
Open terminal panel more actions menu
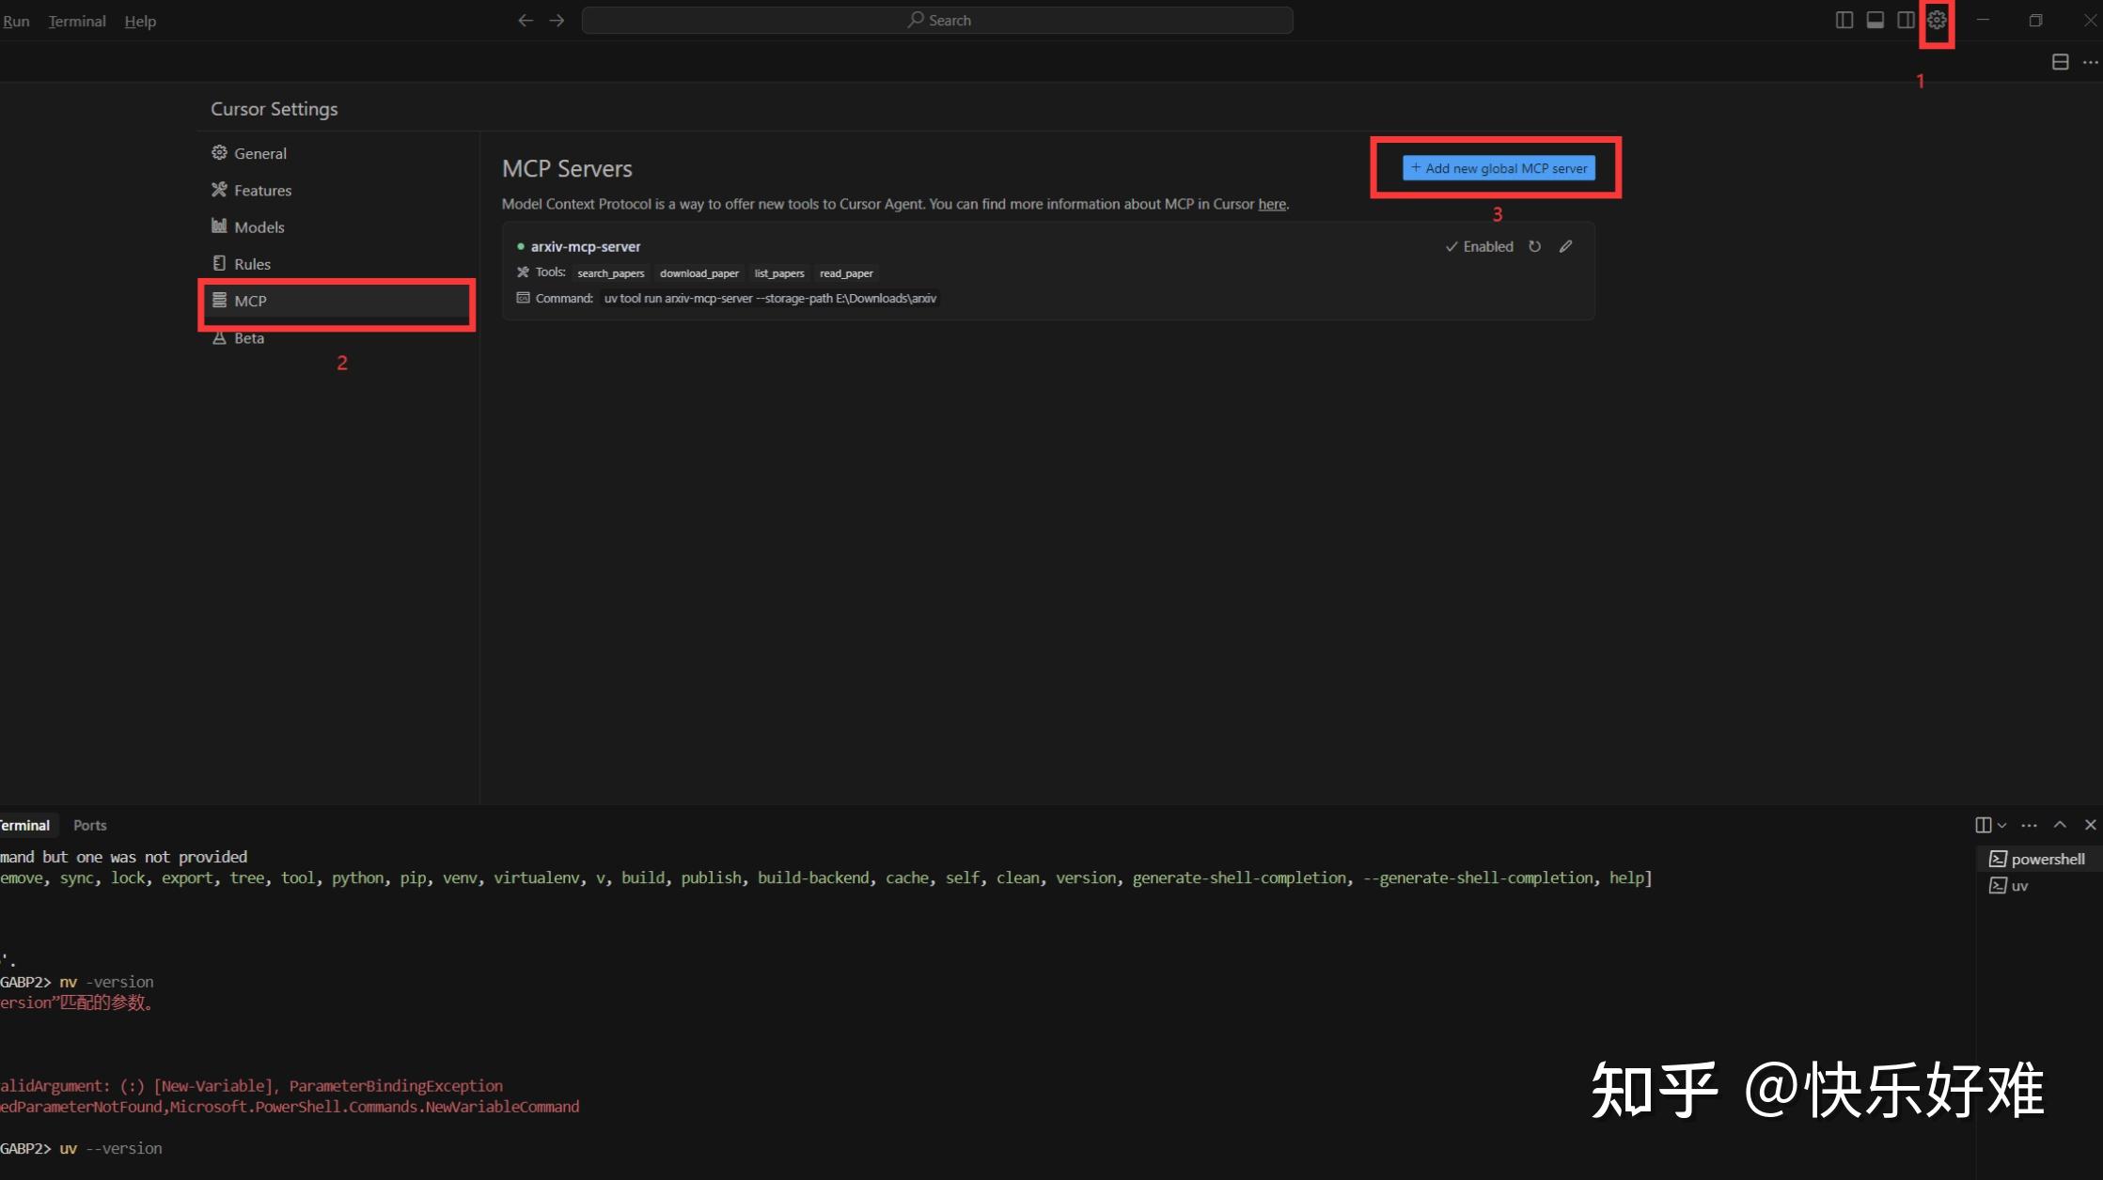click(2029, 825)
